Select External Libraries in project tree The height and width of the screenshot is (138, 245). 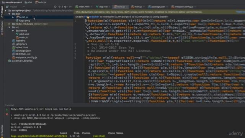pyautogui.click(x=22, y=61)
